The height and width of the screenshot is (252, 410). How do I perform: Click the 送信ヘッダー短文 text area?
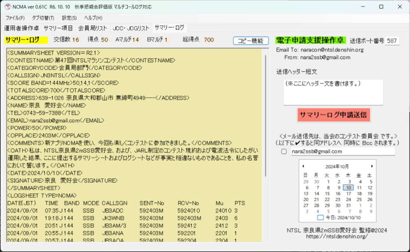pyautogui.click(x=333, y=92)
